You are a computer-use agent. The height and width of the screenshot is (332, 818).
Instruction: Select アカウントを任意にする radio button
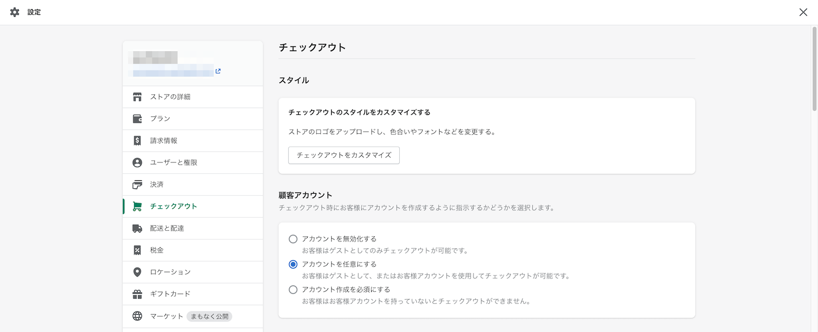click(293, 265)
